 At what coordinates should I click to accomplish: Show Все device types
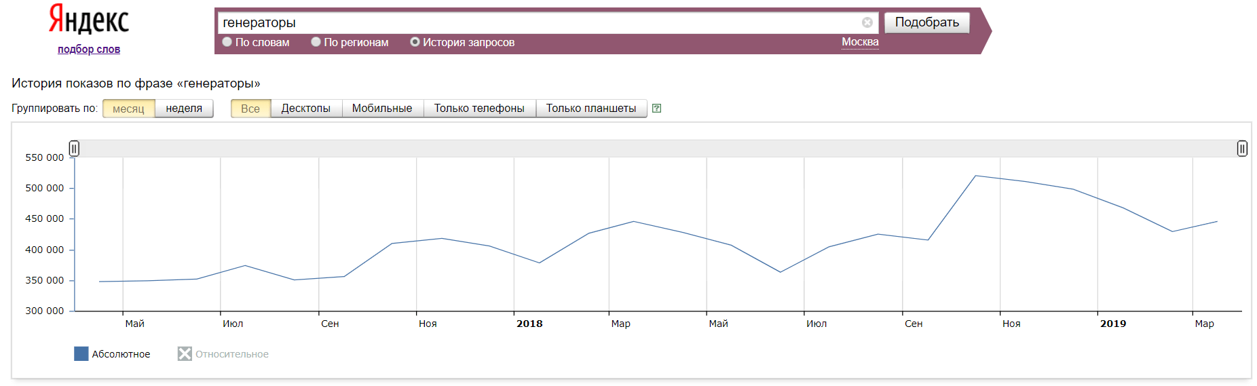point(250,109)
